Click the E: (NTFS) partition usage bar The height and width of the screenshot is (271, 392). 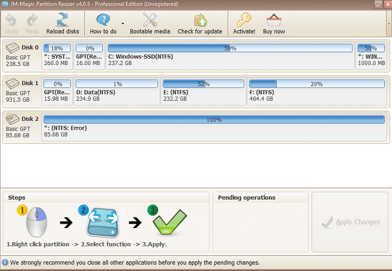coord(203,84)
